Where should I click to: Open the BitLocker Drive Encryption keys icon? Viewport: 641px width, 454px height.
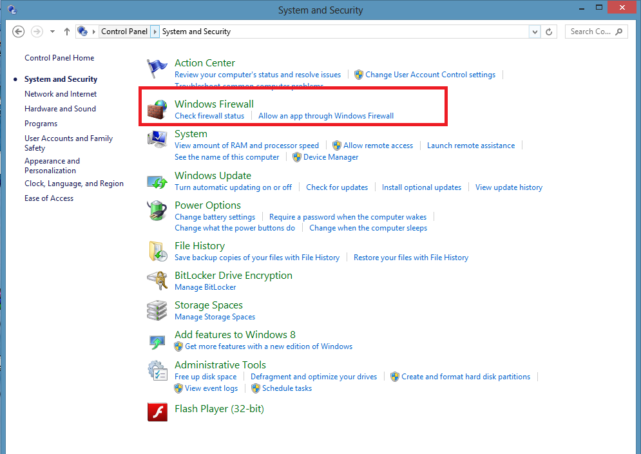(157, 281)
